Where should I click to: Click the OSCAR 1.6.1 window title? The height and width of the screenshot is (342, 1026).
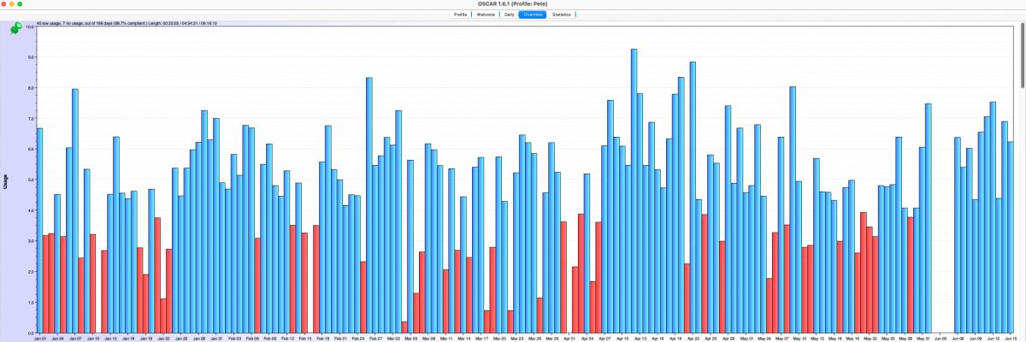513,4
